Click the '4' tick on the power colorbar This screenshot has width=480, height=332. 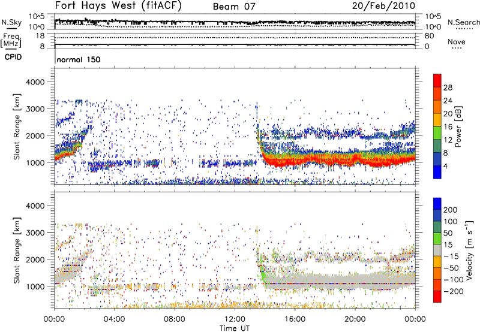[x=446, y=167]
